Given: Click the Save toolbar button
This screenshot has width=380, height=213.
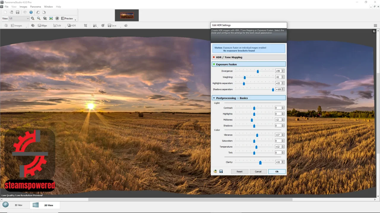Looking at the screenshot, I should tap(112, 25).
